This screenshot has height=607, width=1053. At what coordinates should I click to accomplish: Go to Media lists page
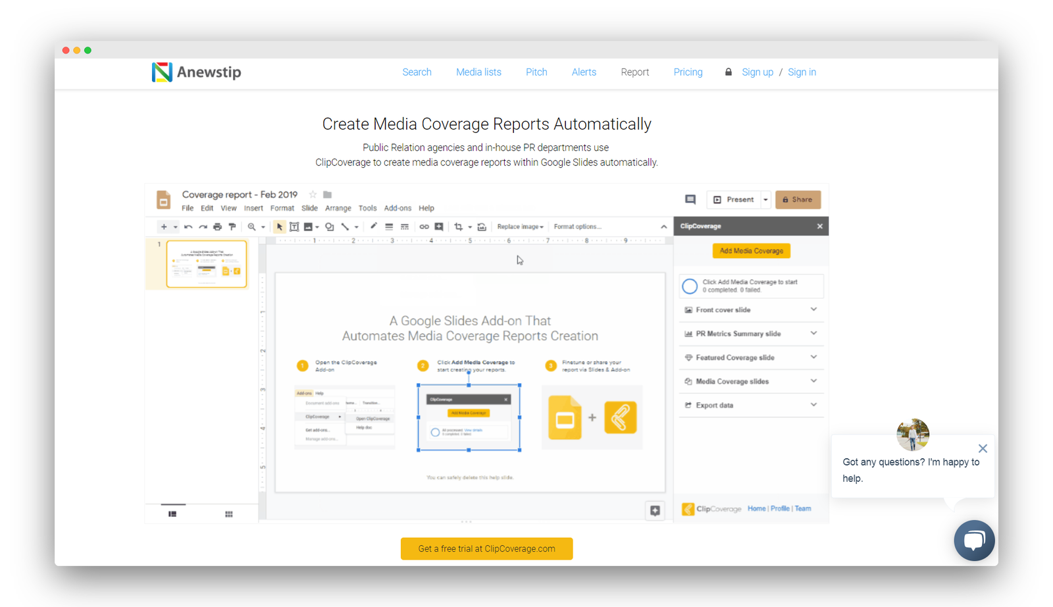click(478, 72)
